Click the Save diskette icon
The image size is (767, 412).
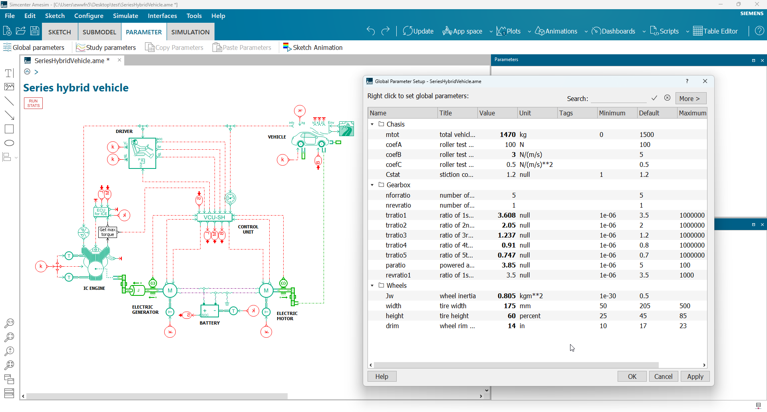tap(35, 31)
